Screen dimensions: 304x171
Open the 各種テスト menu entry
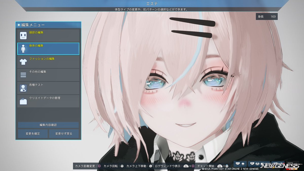pyautogui.click(x=48, y=88)
